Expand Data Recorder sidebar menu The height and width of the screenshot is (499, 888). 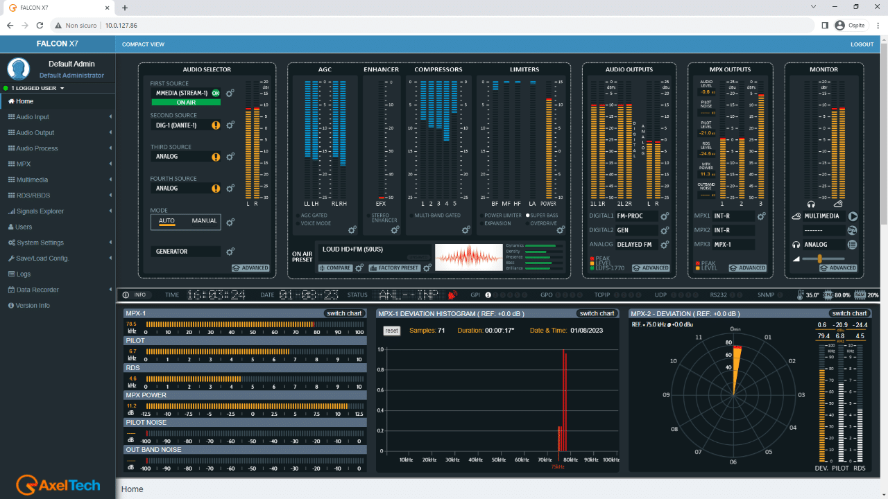(58, 290)
